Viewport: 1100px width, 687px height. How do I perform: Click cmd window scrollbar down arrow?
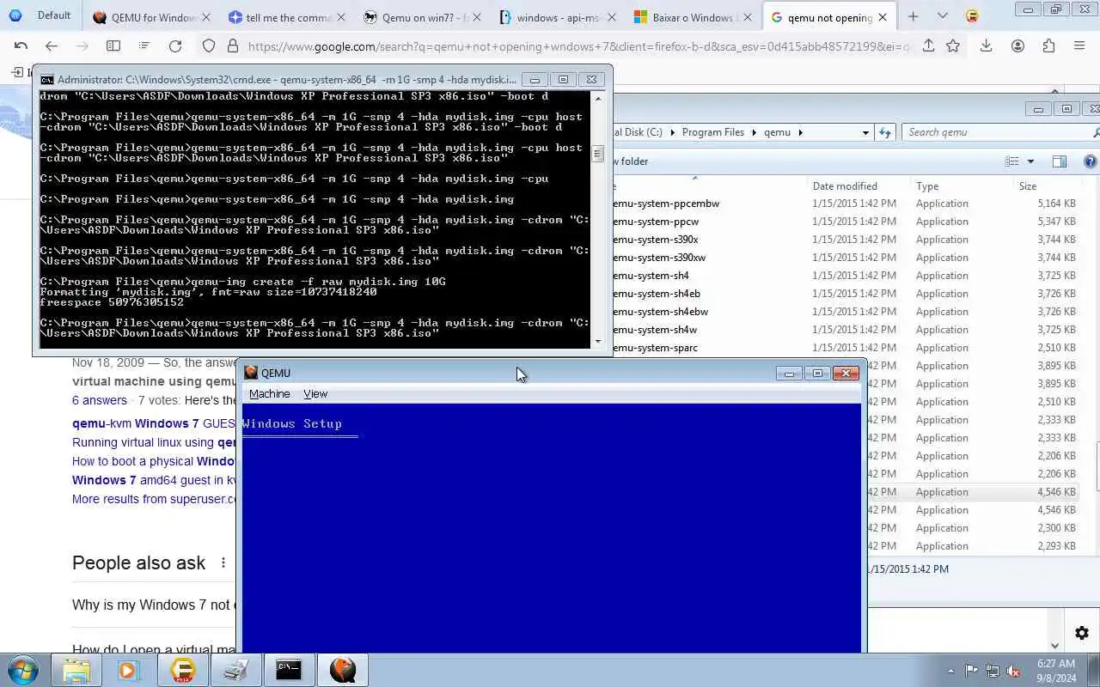598,341
